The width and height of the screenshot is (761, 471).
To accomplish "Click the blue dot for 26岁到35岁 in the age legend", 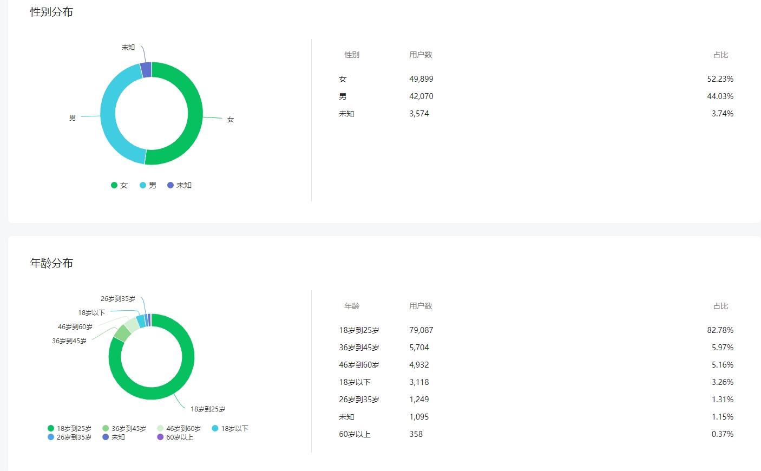I will pos(51,437).
